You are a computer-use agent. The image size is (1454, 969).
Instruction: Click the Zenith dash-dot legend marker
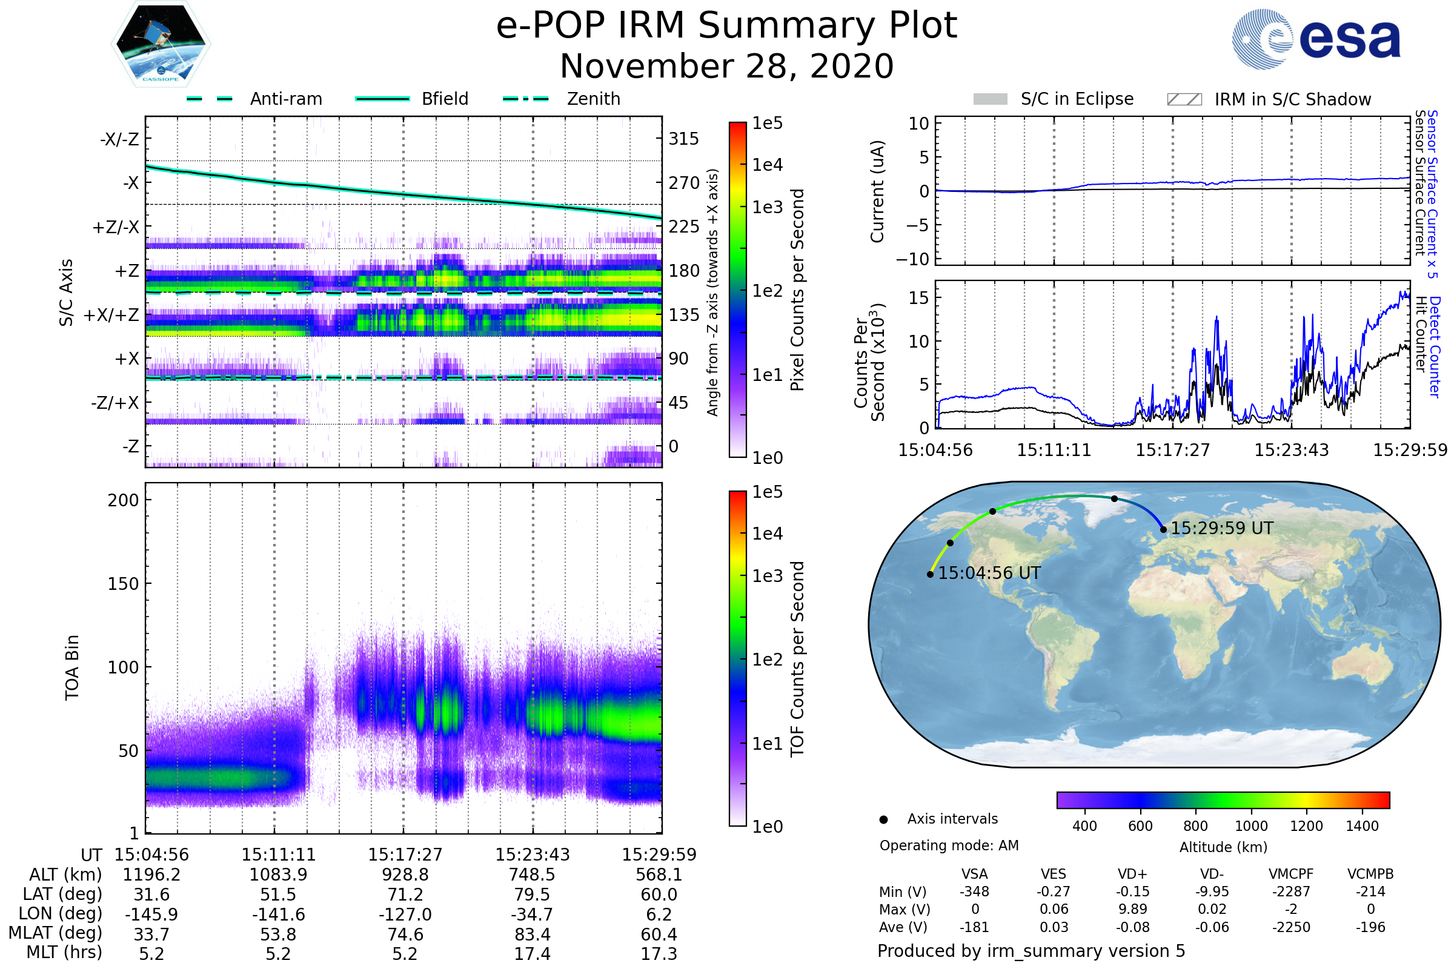pyautogui.click(x=525, y=99)
